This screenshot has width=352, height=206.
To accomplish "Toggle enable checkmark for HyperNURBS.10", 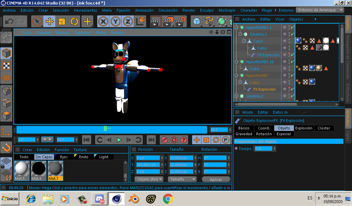I will (x=293, y=62).
